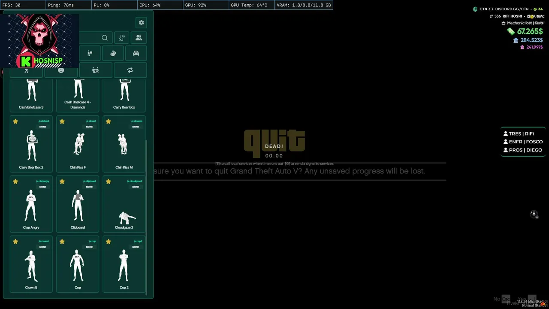Image resolution: width=549 pixels, height=309 pixels.
Task: Select the prop-carrying person category icon
Action: (90, 53)
